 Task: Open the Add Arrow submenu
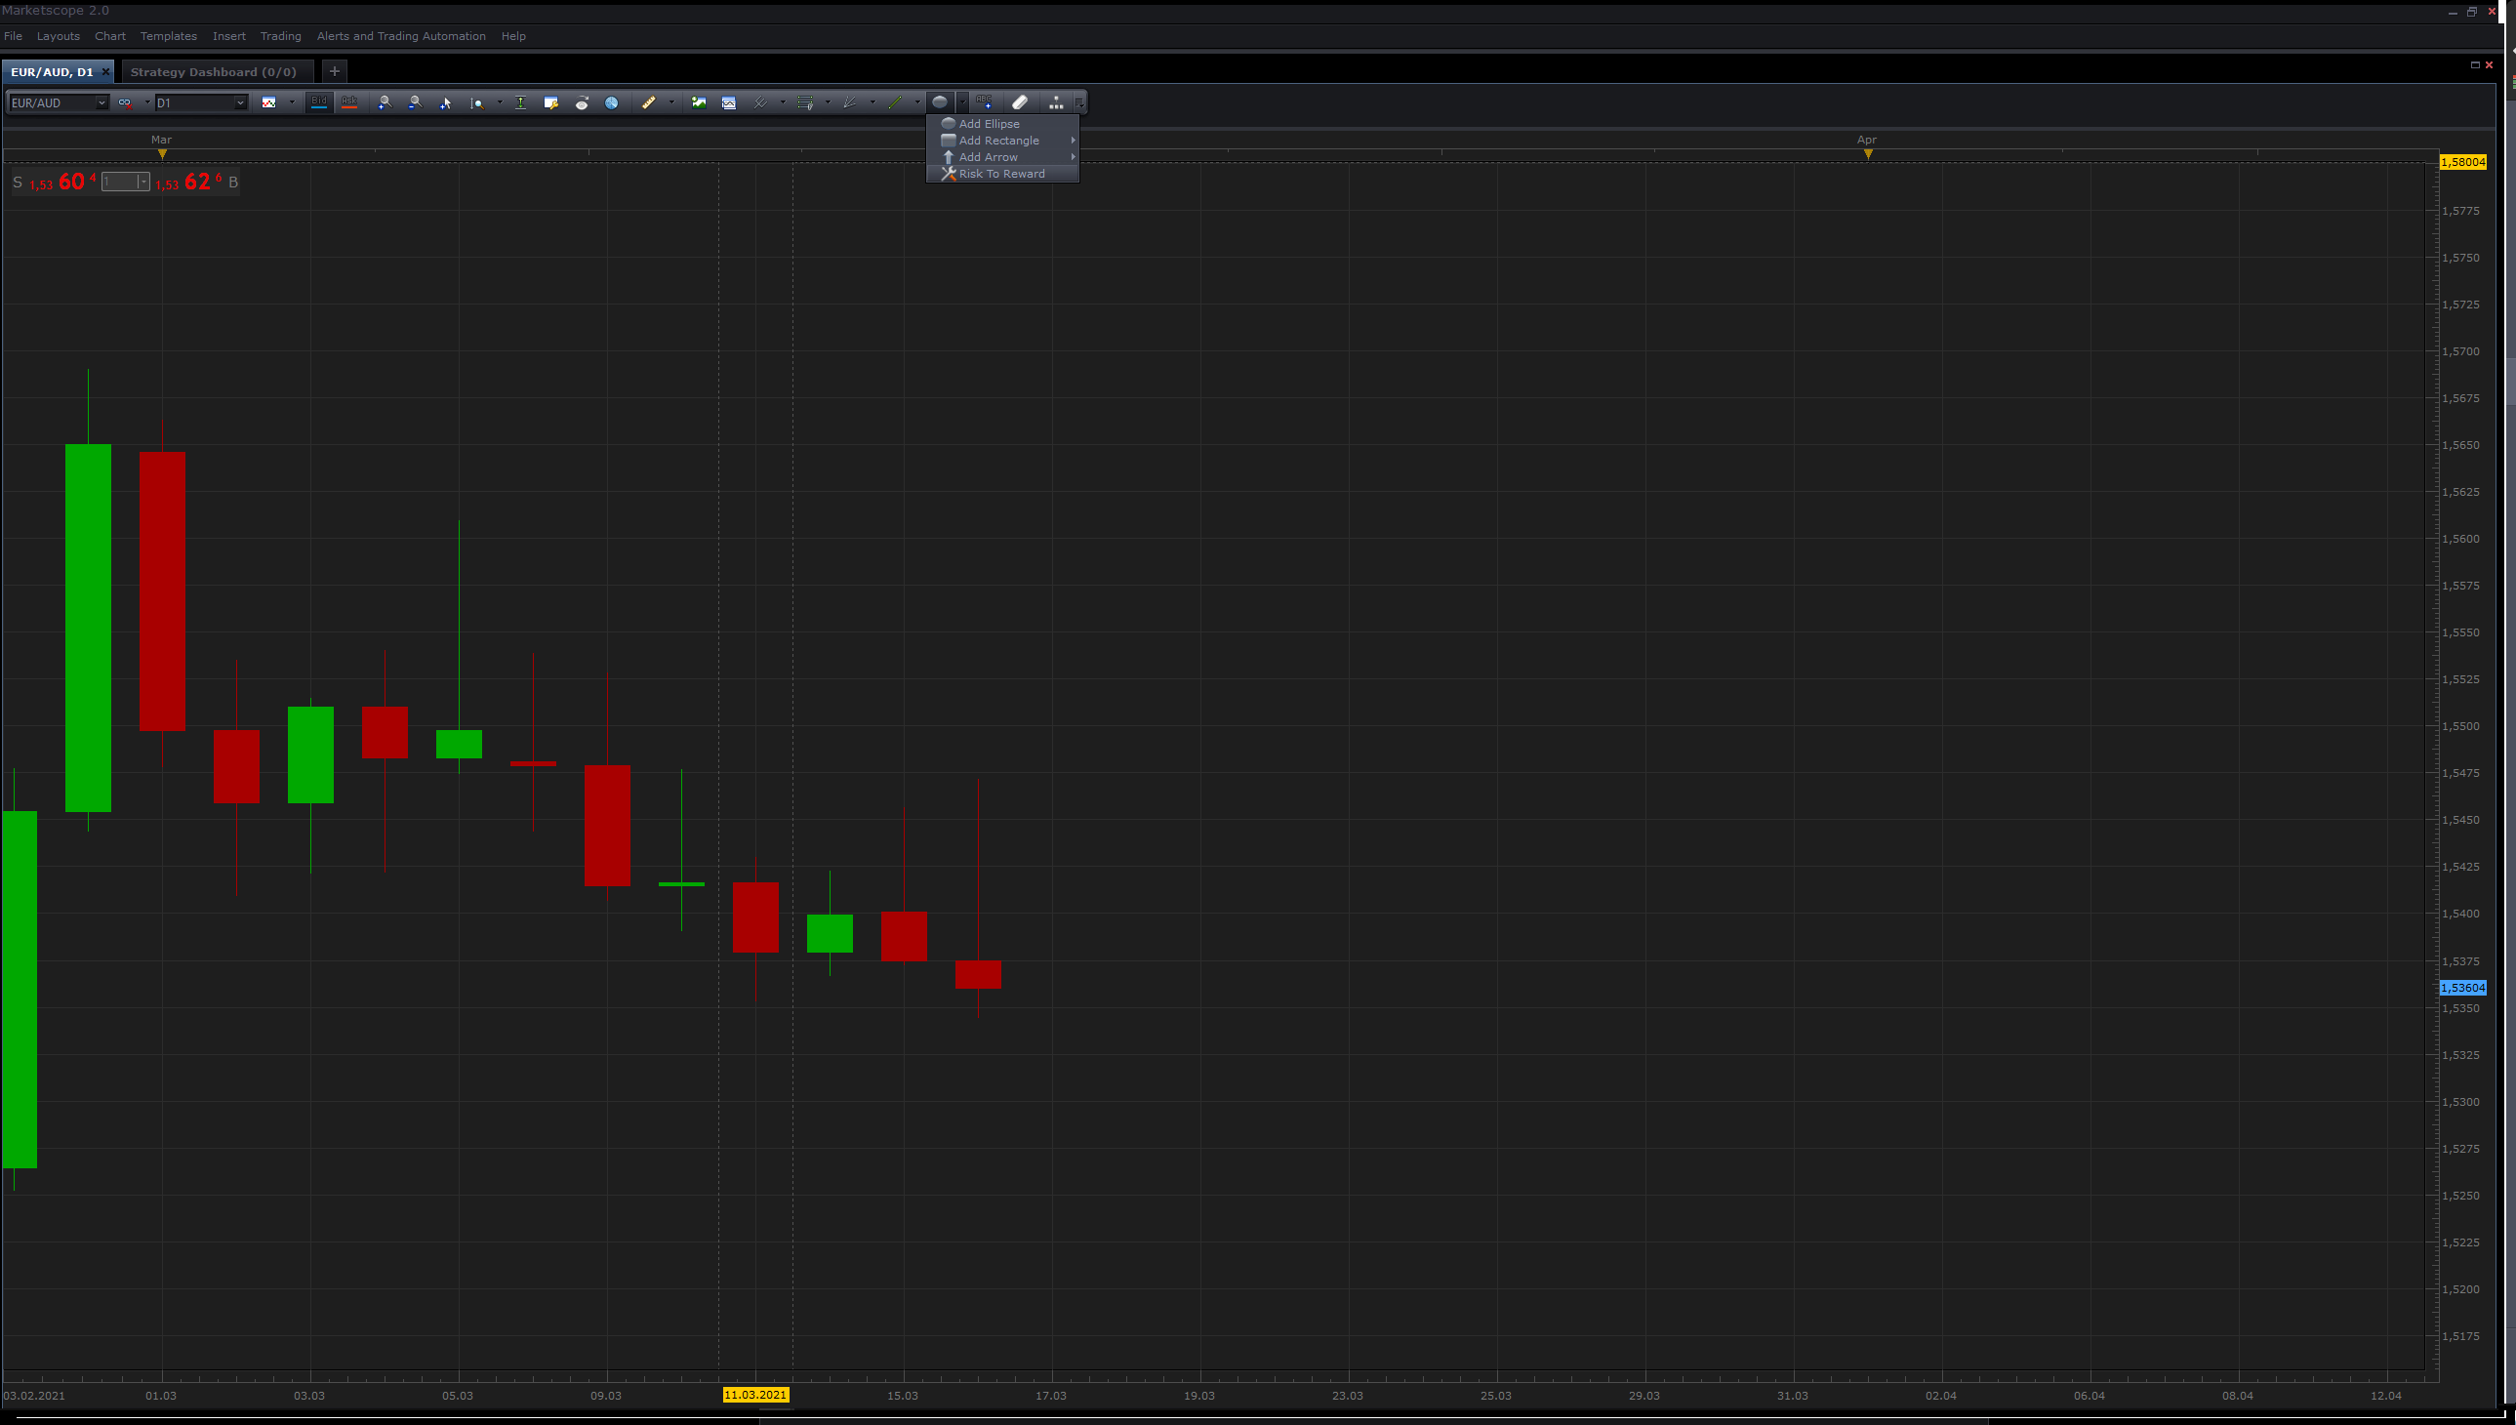(1003, 157)
